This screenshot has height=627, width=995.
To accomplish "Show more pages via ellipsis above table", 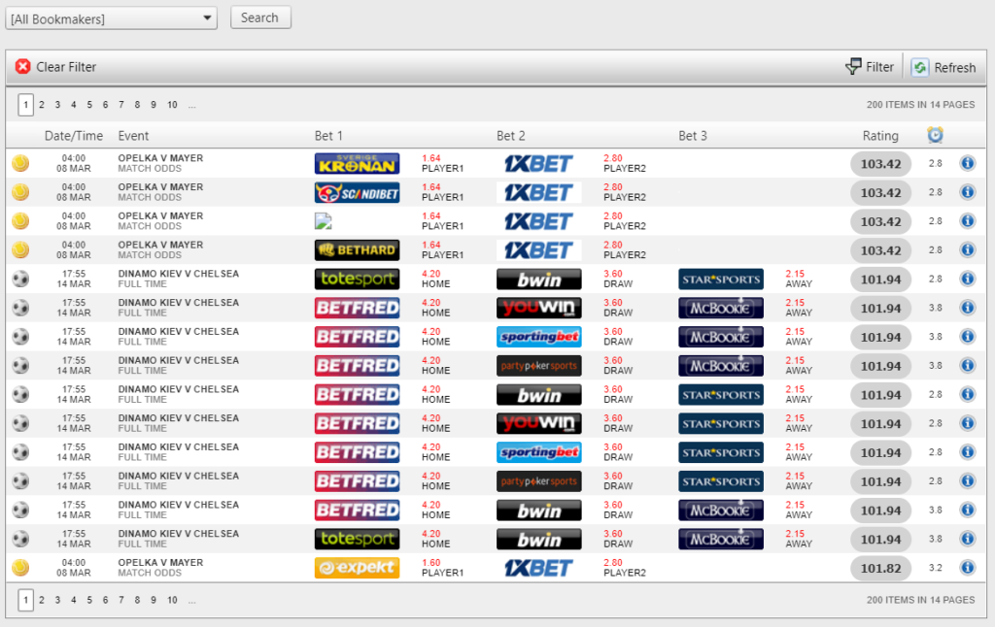I will pyautogui.click(x=192, y=105).
